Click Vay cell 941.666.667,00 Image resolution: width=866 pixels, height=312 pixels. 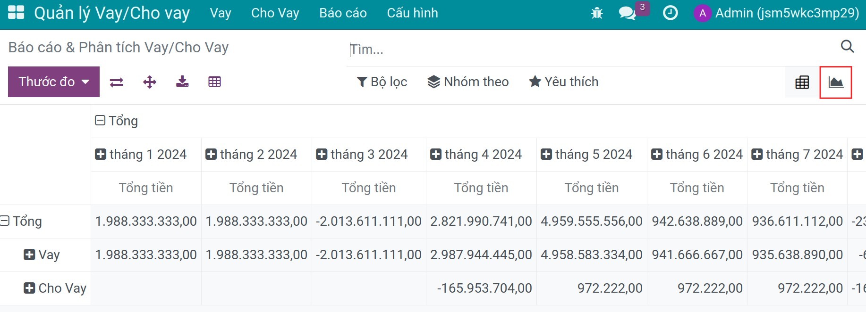(x=697, y=255)
